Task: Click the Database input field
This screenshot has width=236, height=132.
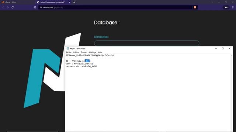Action: 147,43
